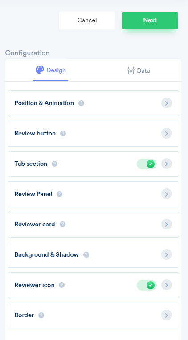Click the help icon next to Border
The height and width of the screenshot is (340, 188).
41,315
